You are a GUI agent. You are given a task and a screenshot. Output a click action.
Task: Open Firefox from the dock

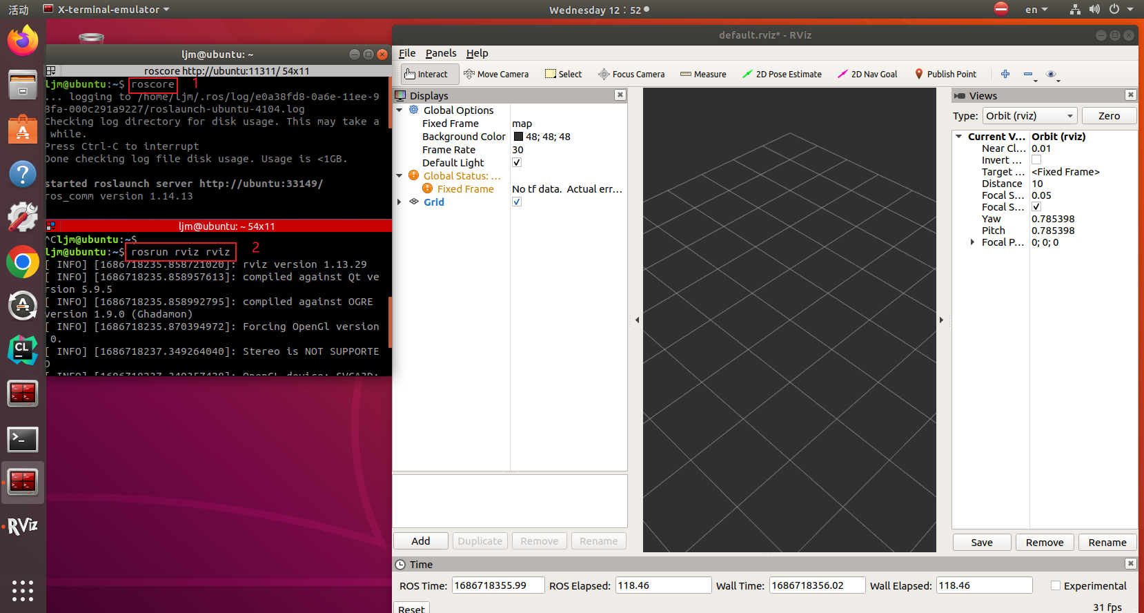pos(23,41)
